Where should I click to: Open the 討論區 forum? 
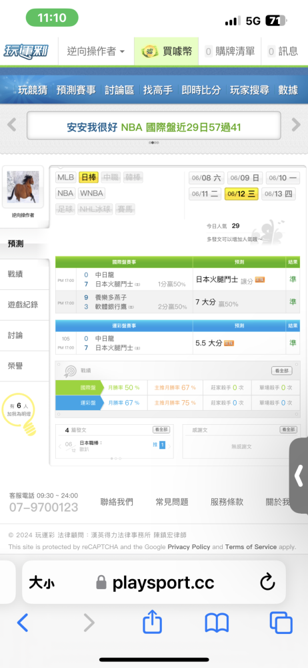pyautogui.click(x=119, y=90)
